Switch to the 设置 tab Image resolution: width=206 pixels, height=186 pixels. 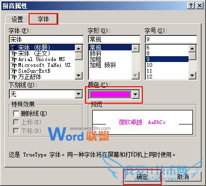click(17, 19)
